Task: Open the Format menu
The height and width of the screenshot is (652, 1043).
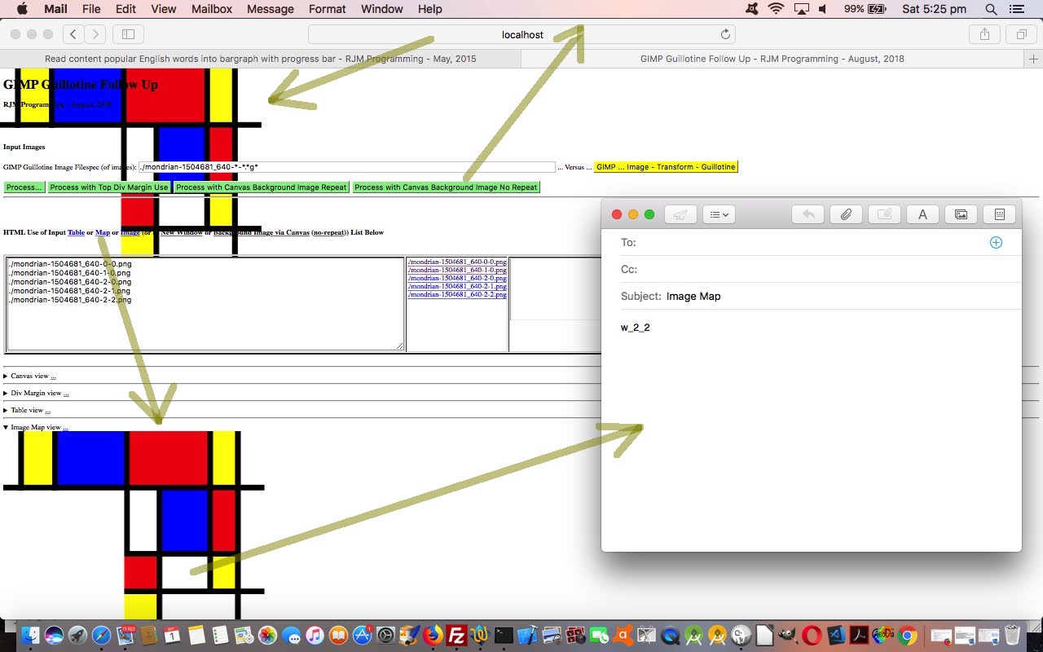Action: point(328,9)
